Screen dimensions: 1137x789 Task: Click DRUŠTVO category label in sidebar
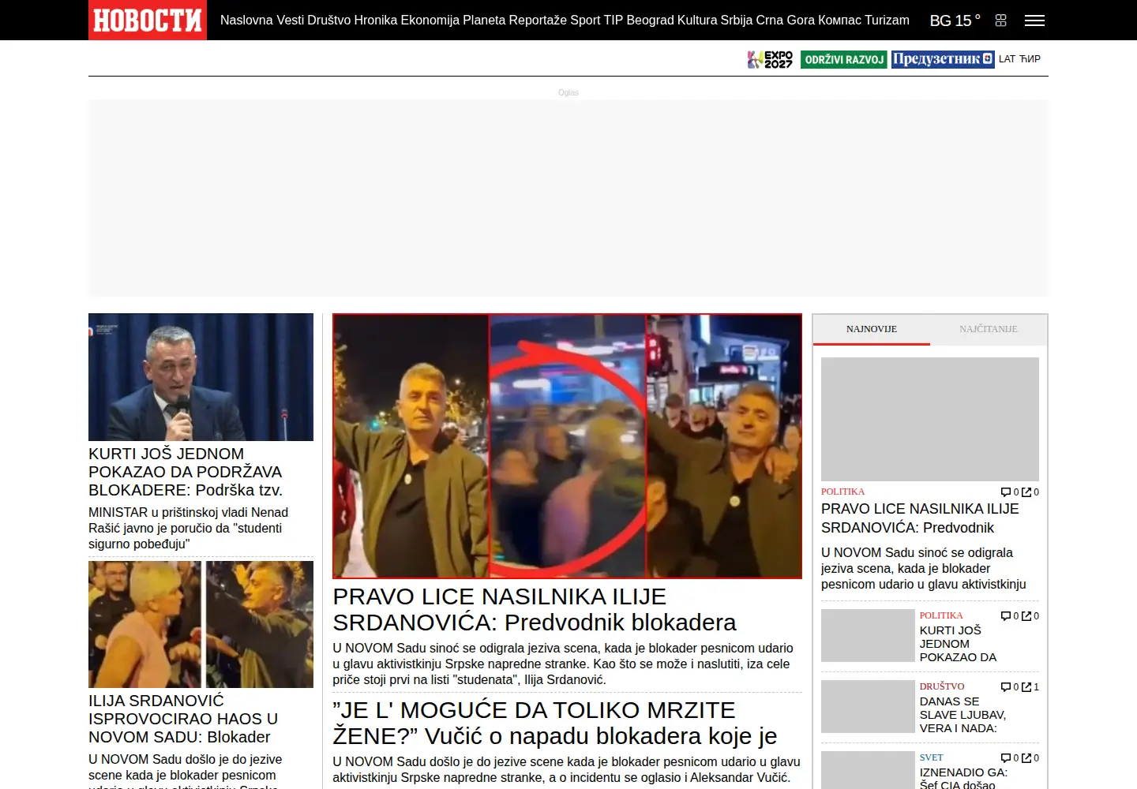click(942, 686)
